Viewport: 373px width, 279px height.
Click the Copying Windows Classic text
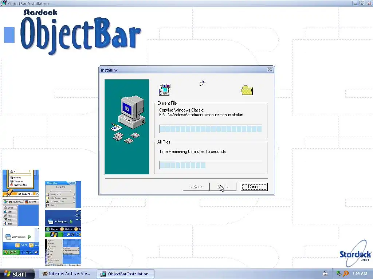(x=182, y=110)
